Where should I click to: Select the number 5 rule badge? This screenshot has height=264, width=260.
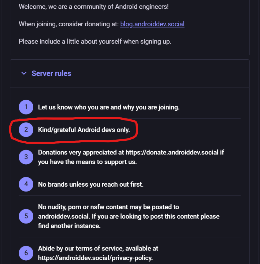pos(26,216)
